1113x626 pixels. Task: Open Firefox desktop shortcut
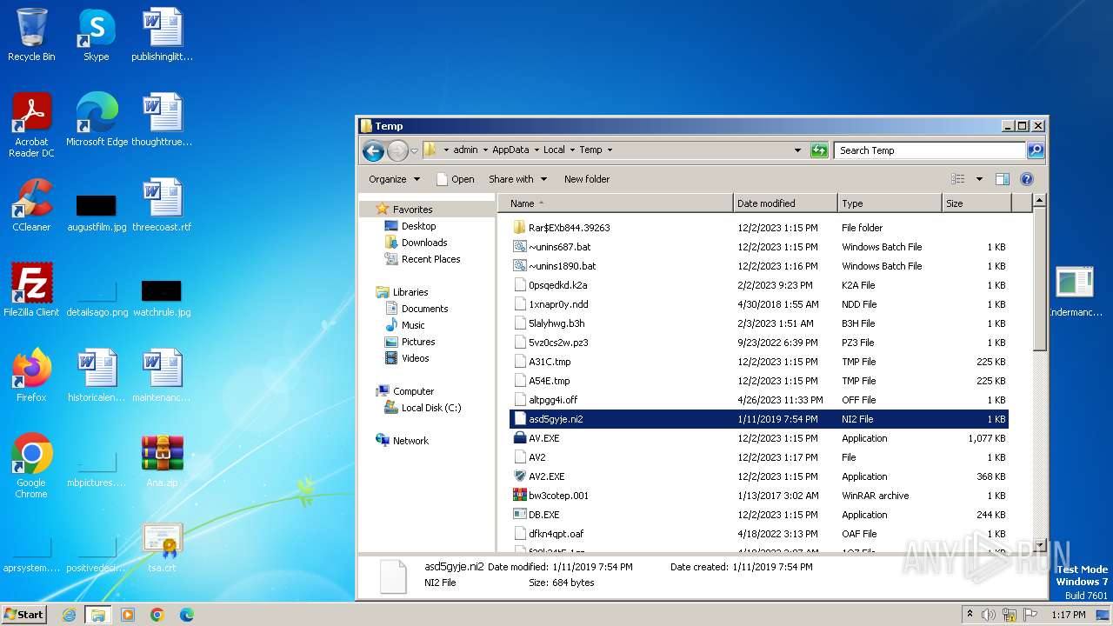[x=31, y=375]
